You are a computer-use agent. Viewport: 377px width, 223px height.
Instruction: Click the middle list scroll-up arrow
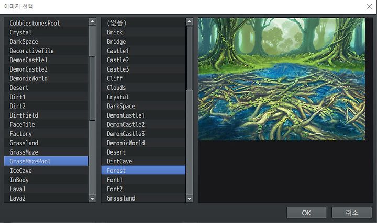pos(189,21)
